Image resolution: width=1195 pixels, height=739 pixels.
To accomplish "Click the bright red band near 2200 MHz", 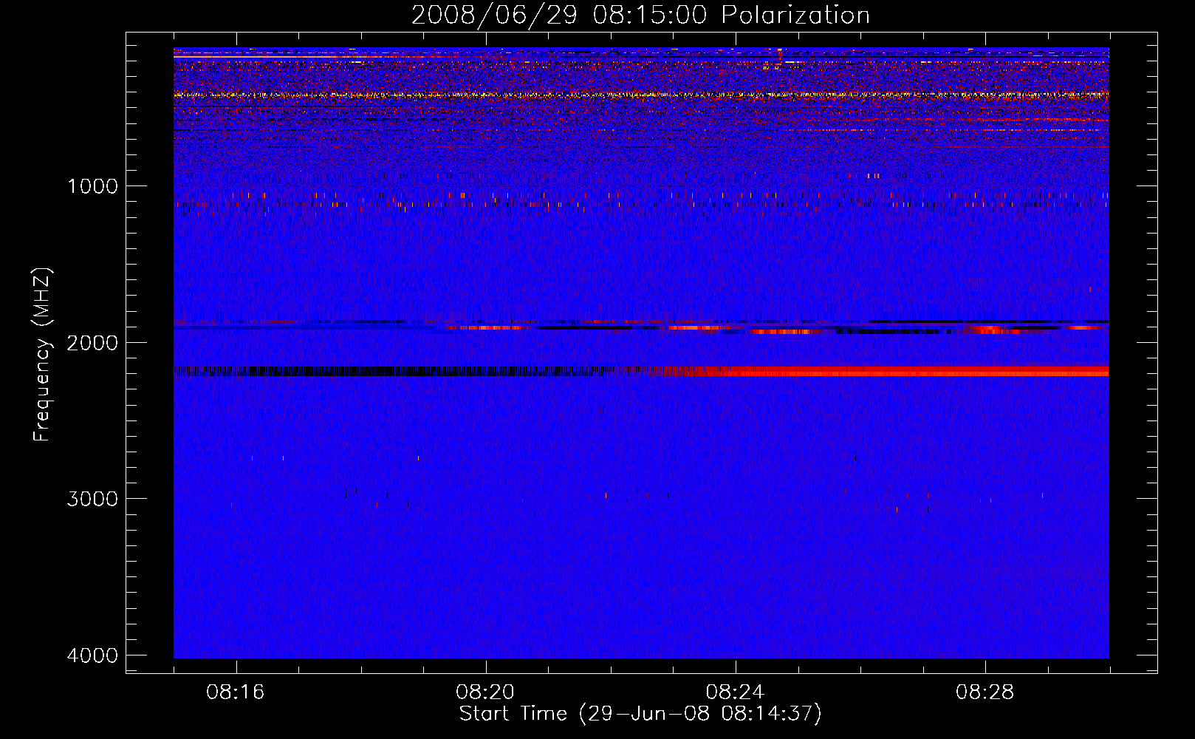I will tap(886, 371).
